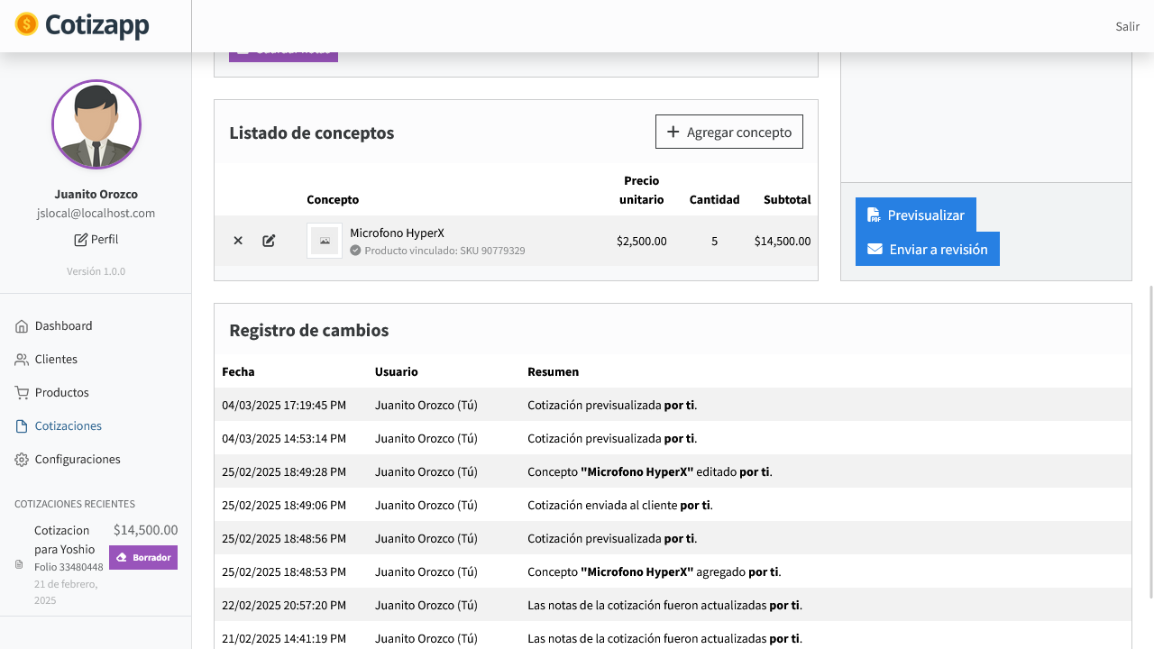The height and width of the screenshot is (649, 1154).
Task: Click the Registro de cambios heading
Action: click(x=309, y=330)
